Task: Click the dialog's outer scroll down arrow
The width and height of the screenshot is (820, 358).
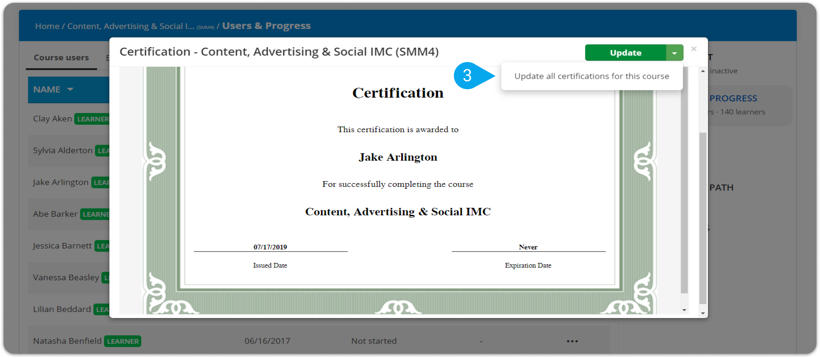Action: [x=703, y=313]
